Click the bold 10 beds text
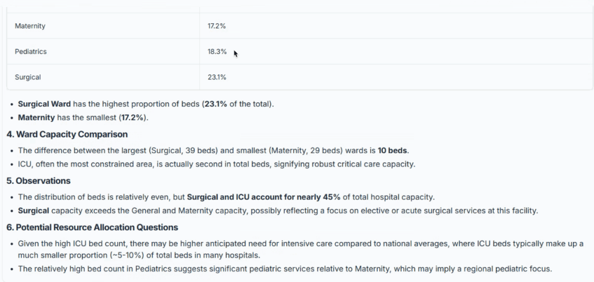 tap(393, 150)
